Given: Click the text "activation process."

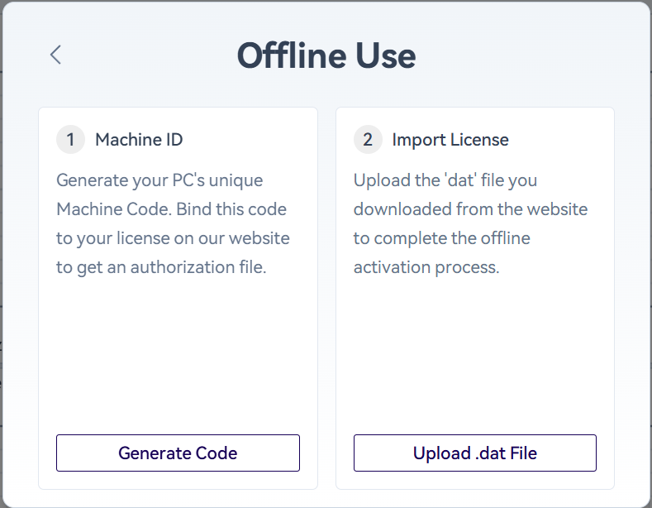Looking at the screenshot, I should (x=426, y=267).
